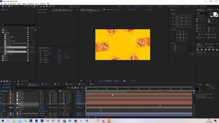Select the Rotation tool

pyautogui.click(x=25, y=6)
